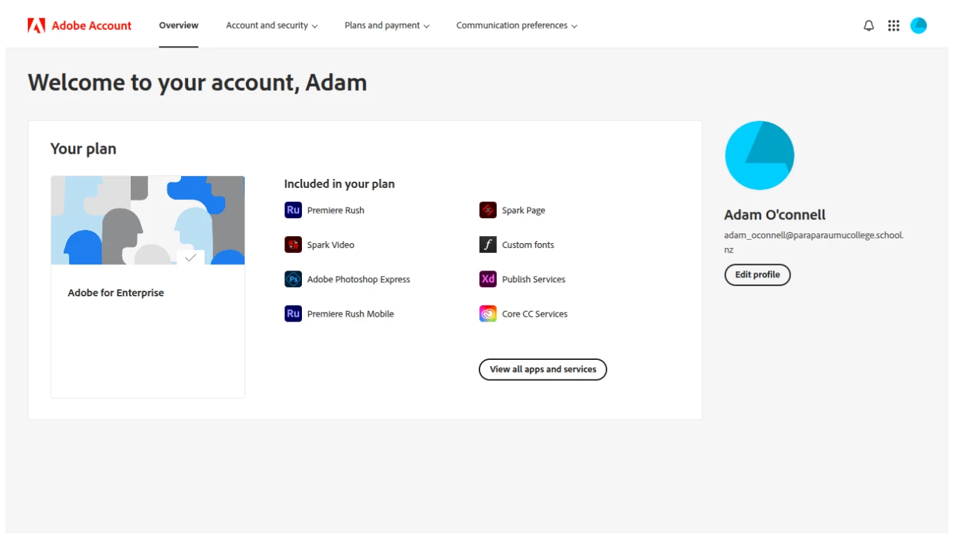The width and height of the screenshot is (954, 536).
Task: Select the Overview tab
Action: (x=179, y=25)
